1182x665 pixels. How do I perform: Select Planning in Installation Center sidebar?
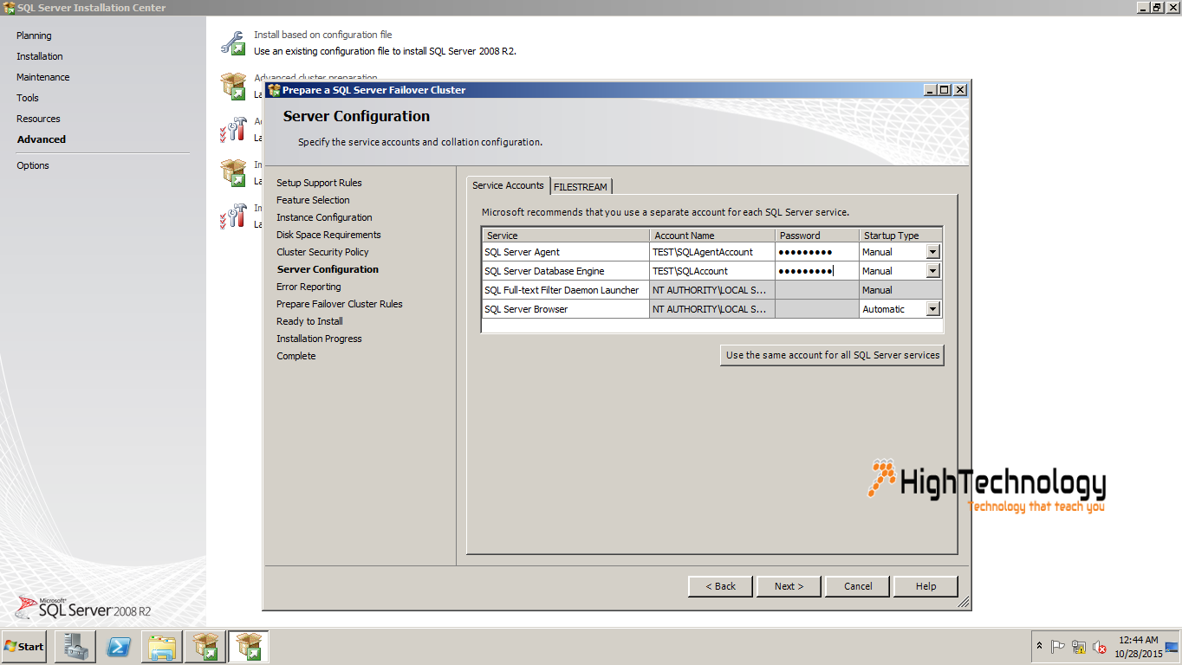34,36
